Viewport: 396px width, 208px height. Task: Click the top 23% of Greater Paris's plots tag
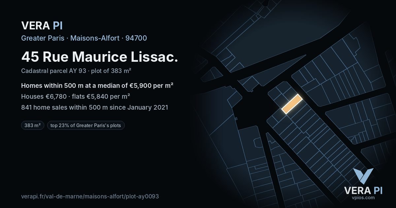tap(86, 125)
